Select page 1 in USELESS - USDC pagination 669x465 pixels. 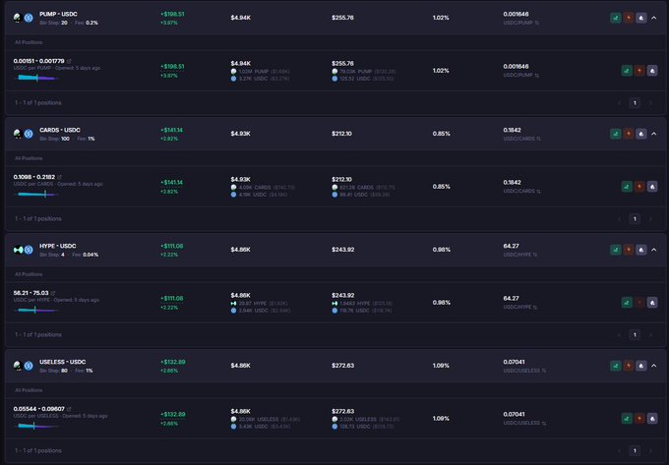click(x=635, y=450)
